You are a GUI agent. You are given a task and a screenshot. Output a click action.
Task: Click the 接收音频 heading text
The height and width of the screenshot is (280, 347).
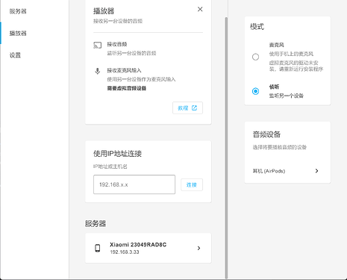click(x=117, y=44)
